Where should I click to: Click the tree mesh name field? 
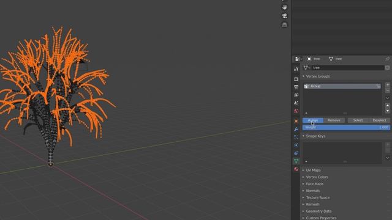pyautogui.click(x=348, y=68)
